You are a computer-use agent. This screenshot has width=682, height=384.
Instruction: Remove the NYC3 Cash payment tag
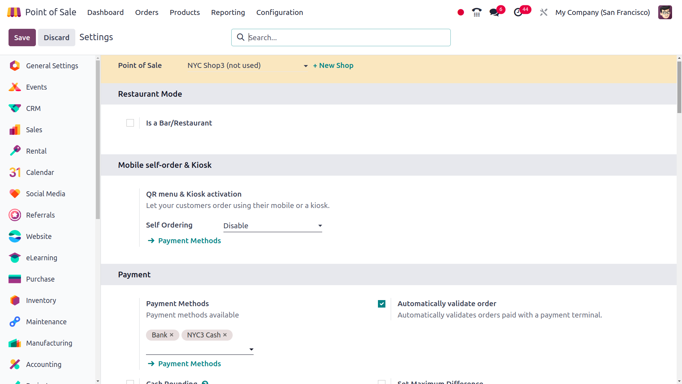click(225, 335)
